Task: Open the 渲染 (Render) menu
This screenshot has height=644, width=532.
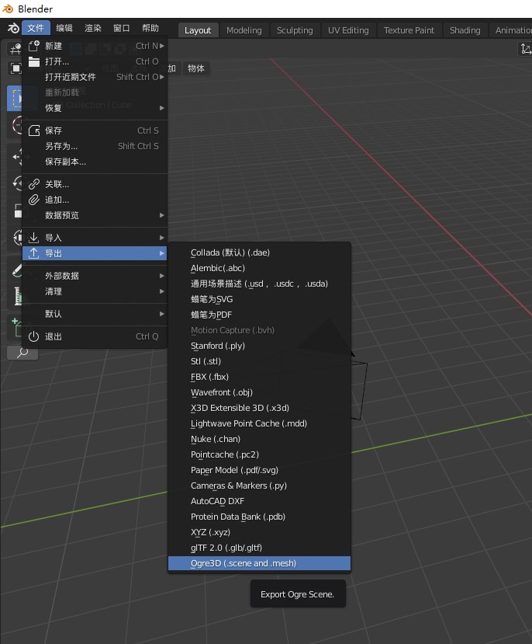Action: 93,28
